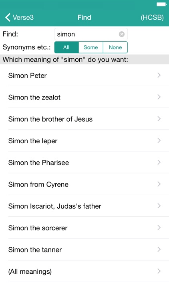This screenshot has width=169, height=301.
Task: Expand Simon the Pharisee entry
Action: tap(84, 163)
